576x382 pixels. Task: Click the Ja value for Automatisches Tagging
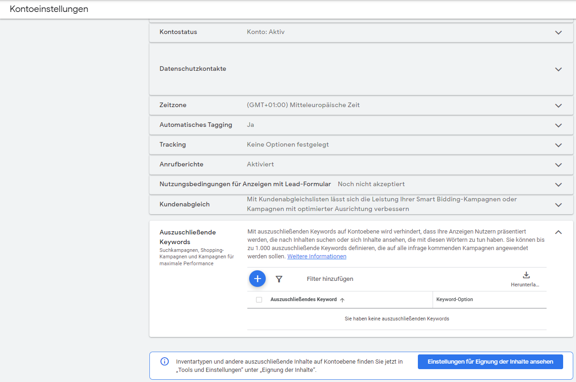251,125
